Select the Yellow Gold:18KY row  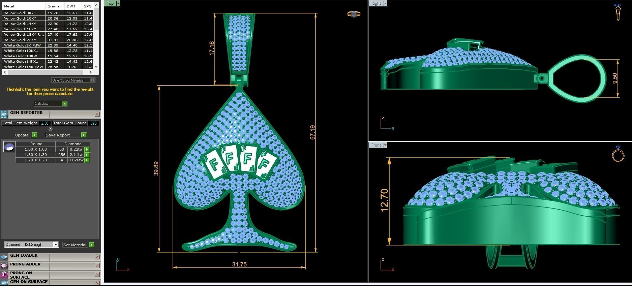tap(48, 29)
